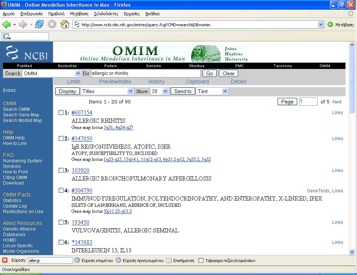Switch to the Limits tab
This screenshot has width=357, height=275.
tap(73, 82)
